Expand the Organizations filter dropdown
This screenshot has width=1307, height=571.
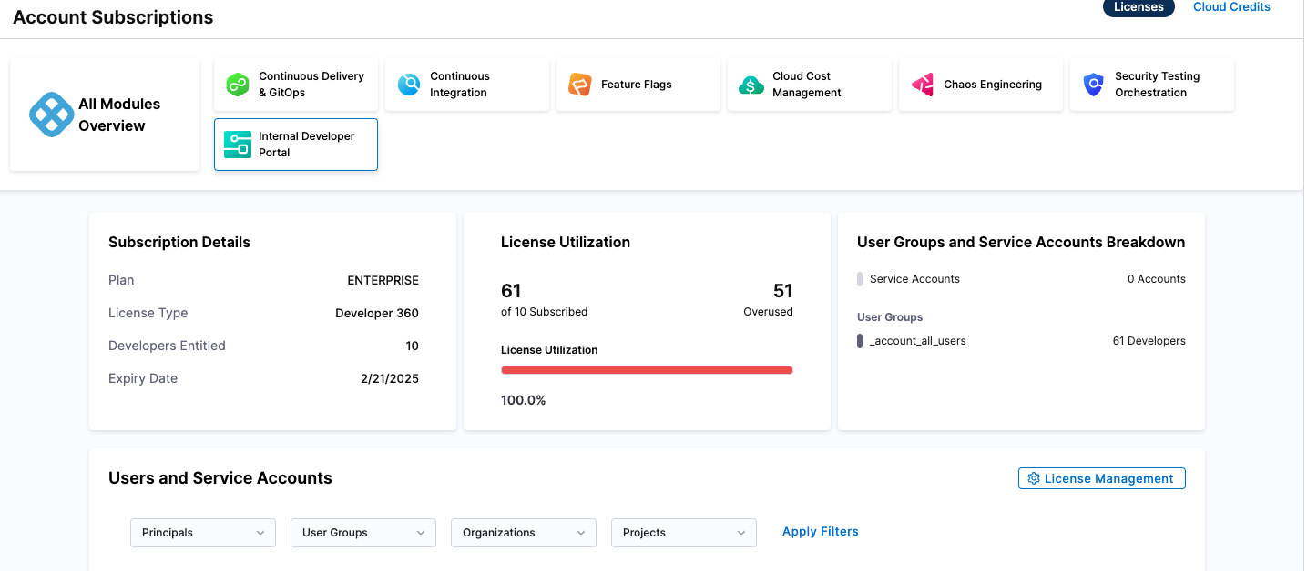[524, 533]
